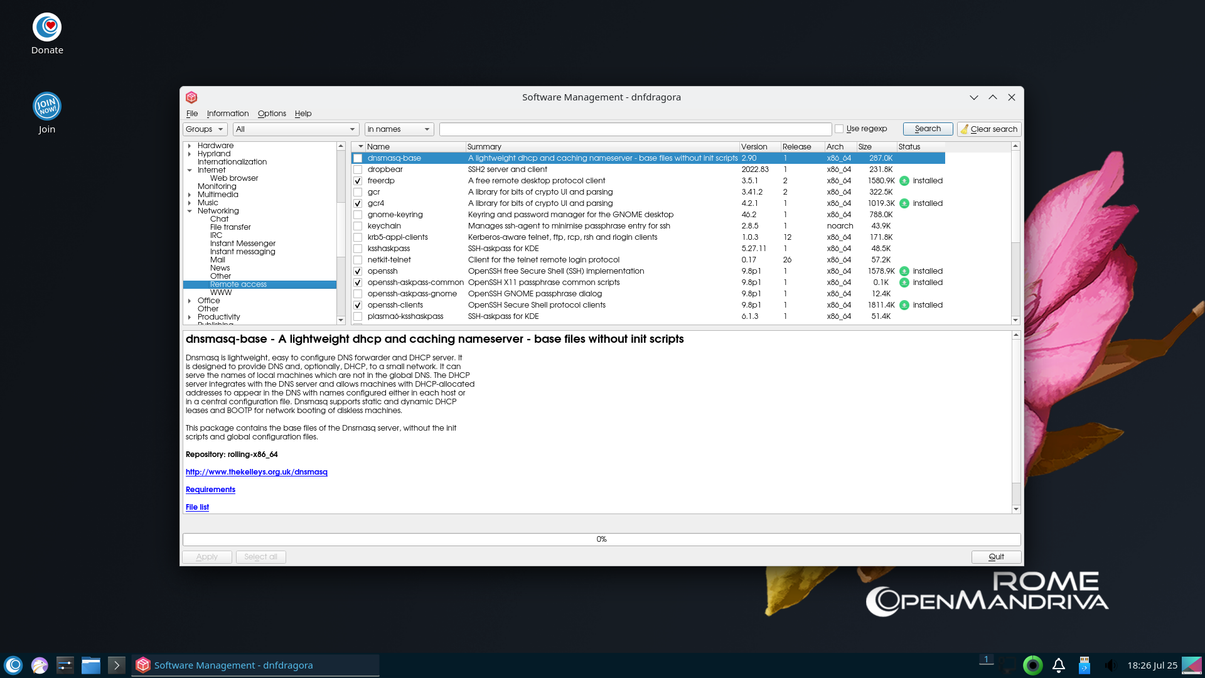Open system settings from the taskbar
The image size is (1205, 678).
[65, 665]
